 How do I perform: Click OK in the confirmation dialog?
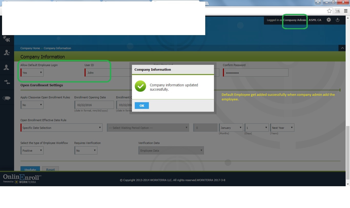pyautogui.click(x=142, y=106)
